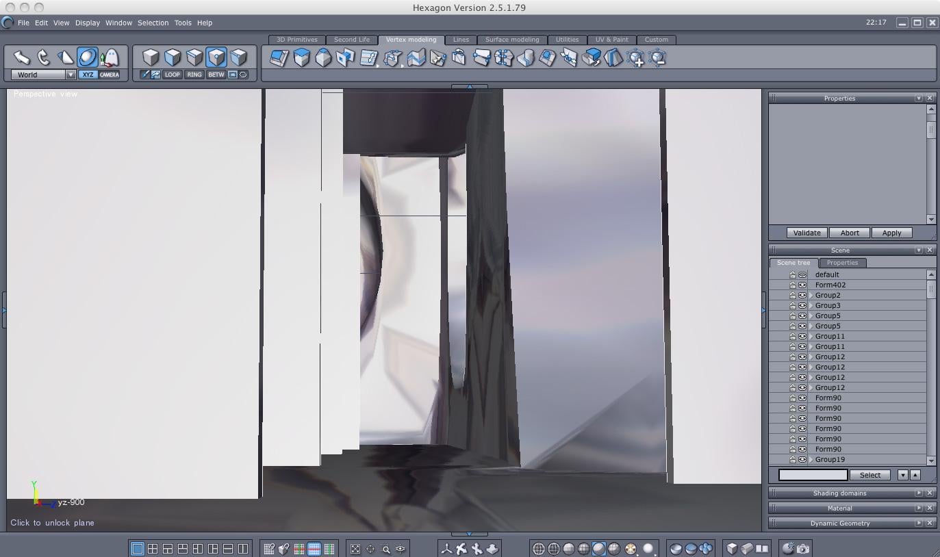This screenshot has width=940, height=557.
Task: Click the scene search input field
Action: tap(813, 475)
